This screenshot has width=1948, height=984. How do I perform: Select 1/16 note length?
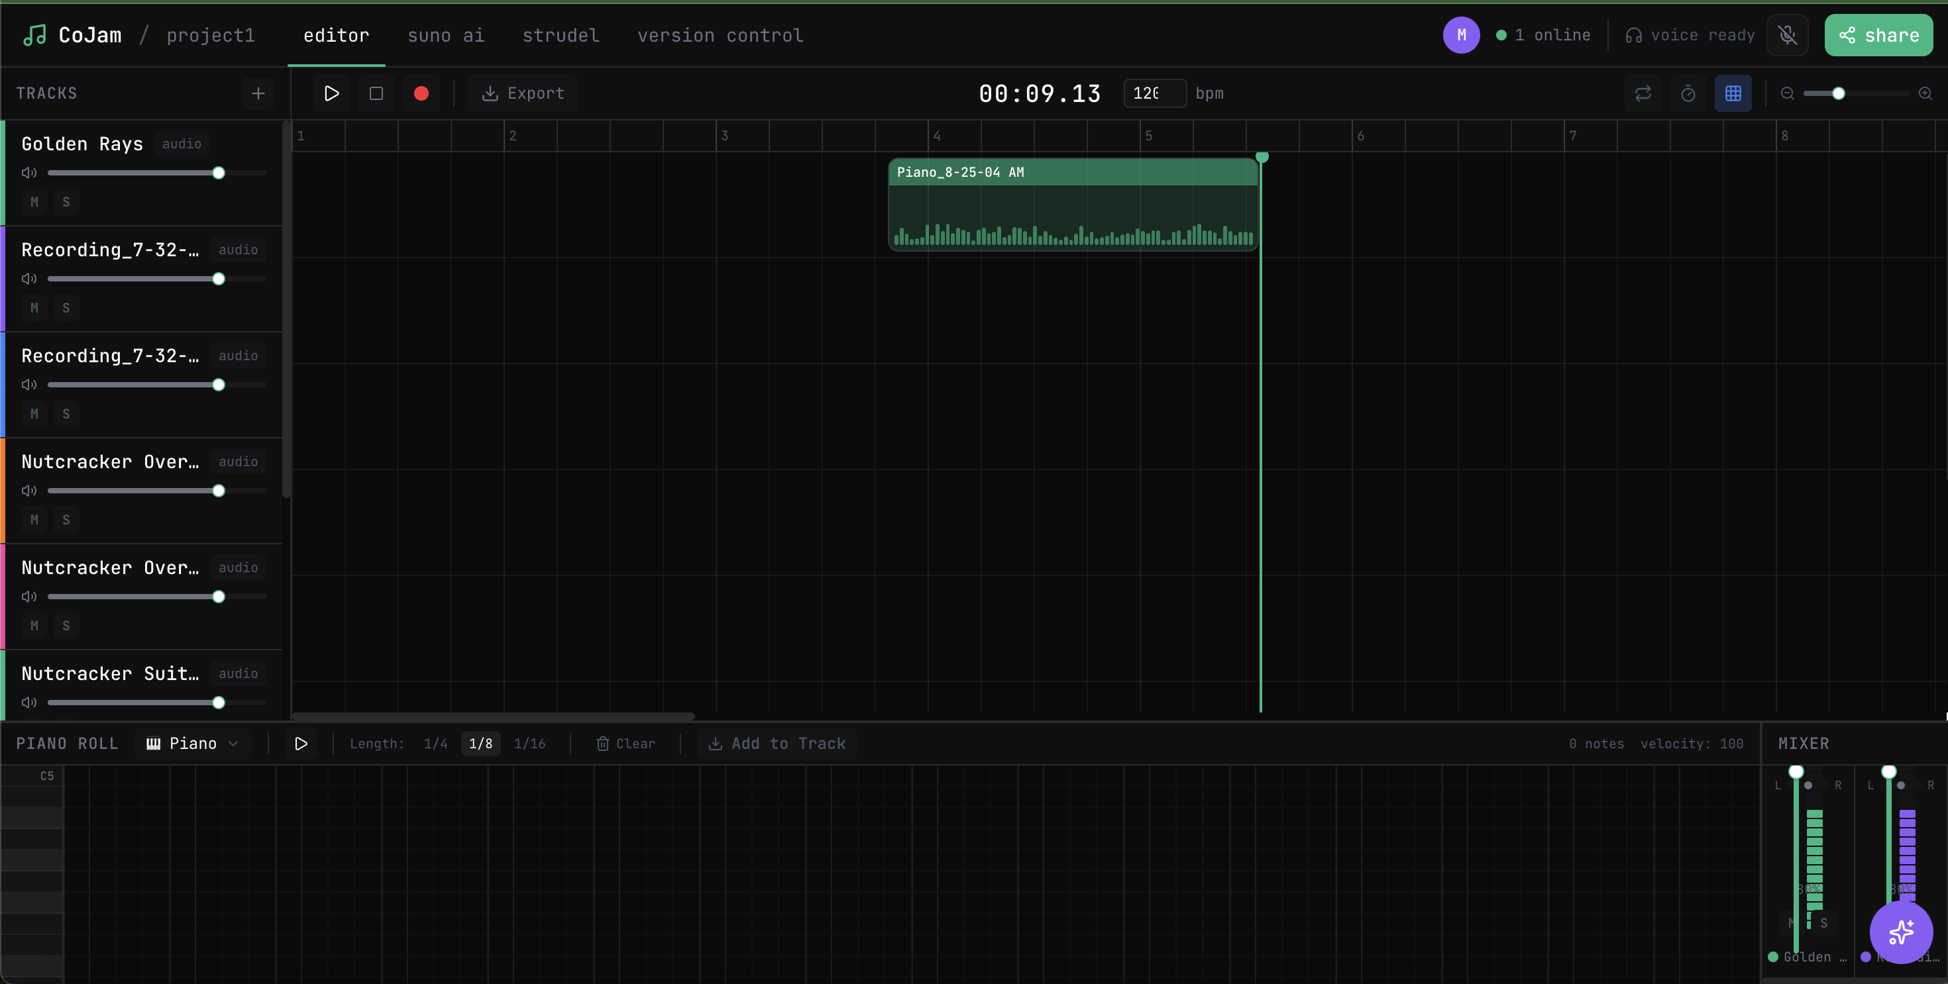pyautogui.click(x=529, y=743)
